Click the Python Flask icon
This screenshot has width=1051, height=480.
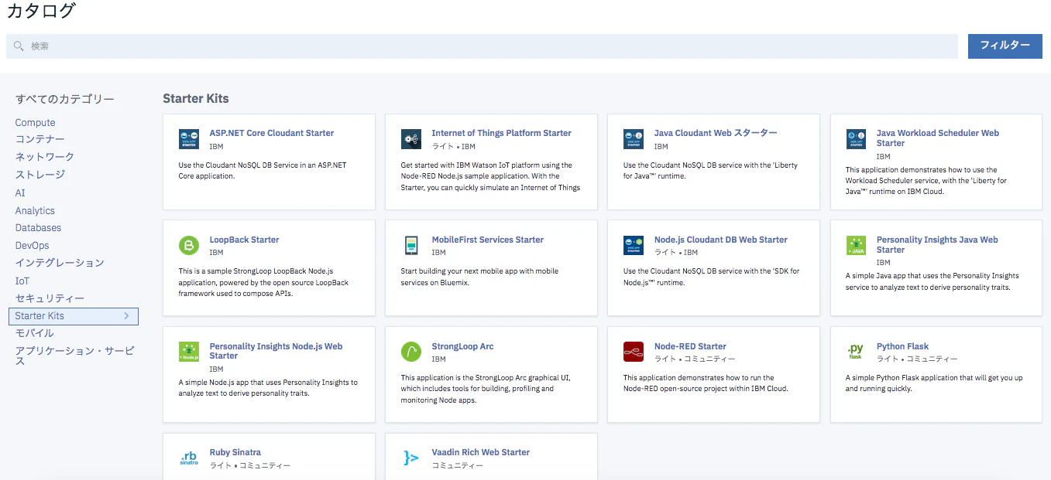[x=856, y=352]
